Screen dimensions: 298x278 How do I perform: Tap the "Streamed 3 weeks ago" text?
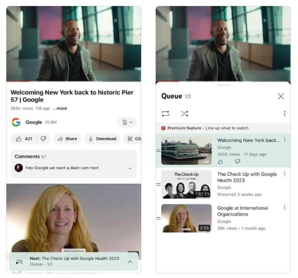(239, 194)
